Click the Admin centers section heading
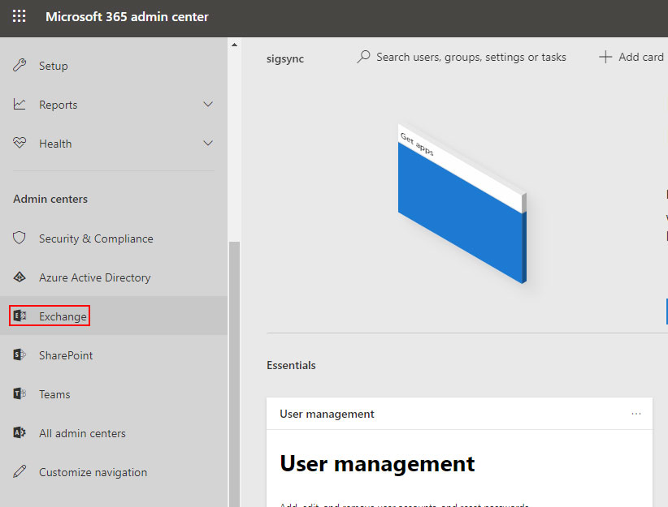The image size is (668, 507). pyautogui.click(x=50, y=199)
